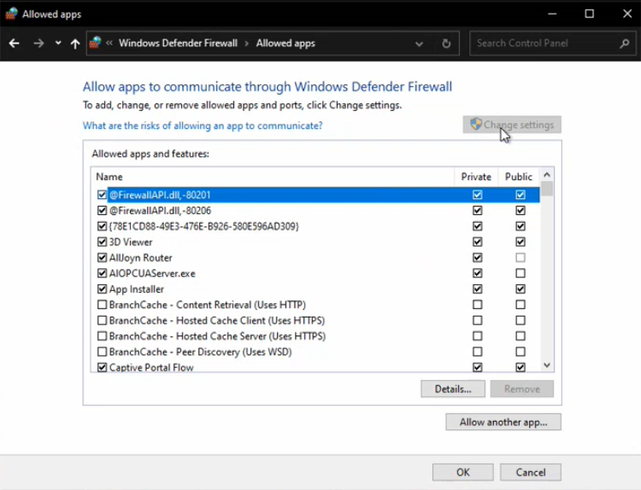
Task: Click the firewall icon in address bar
Action: click(95, 43)
